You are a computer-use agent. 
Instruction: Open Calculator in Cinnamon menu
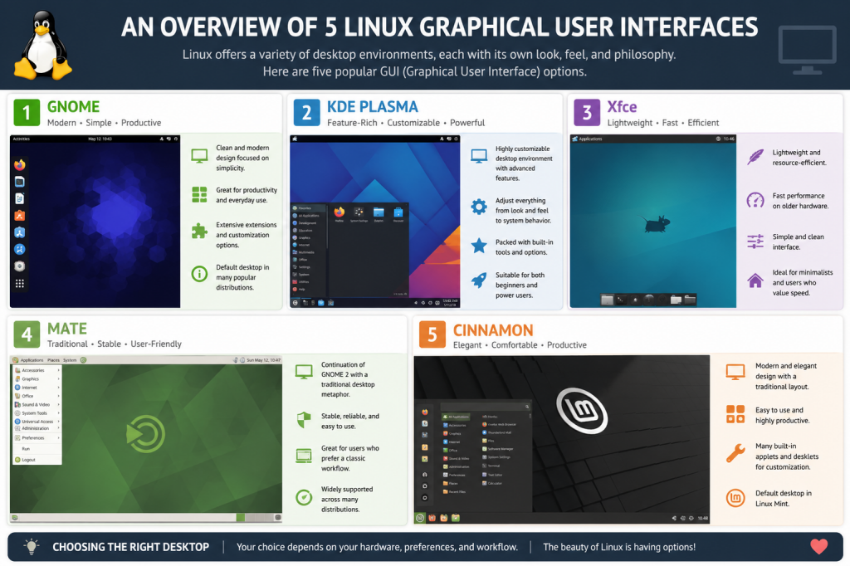click(x=492, y=483)
